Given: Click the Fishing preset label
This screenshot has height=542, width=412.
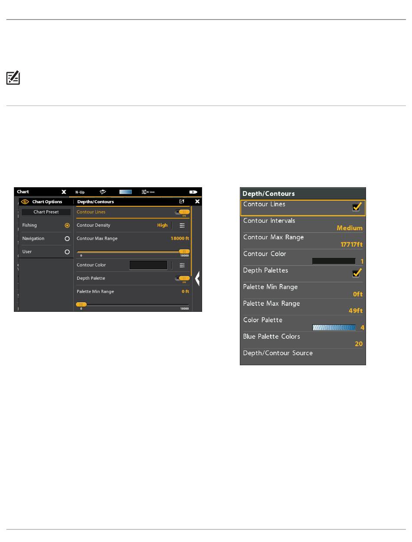Looking at the screenshot, I should click(29, 225).
